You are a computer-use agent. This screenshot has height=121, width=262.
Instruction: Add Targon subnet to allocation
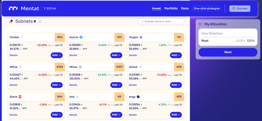coord(176,55)
